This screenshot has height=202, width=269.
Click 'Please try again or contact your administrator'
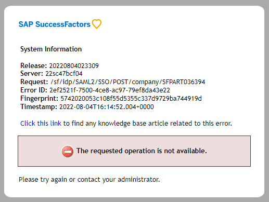click(x=89, y=180)
